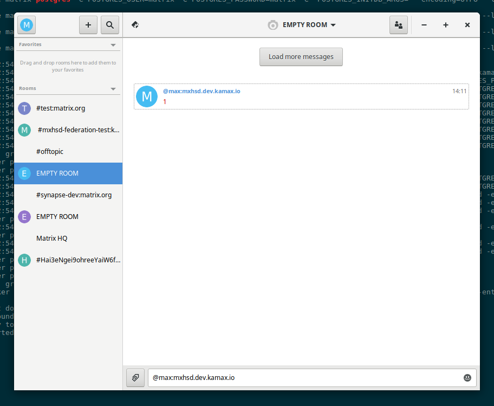This screenshot has width=494, height=406.
Task: Collapse the Favorites section arrow
Action: (x=113, y=45)
